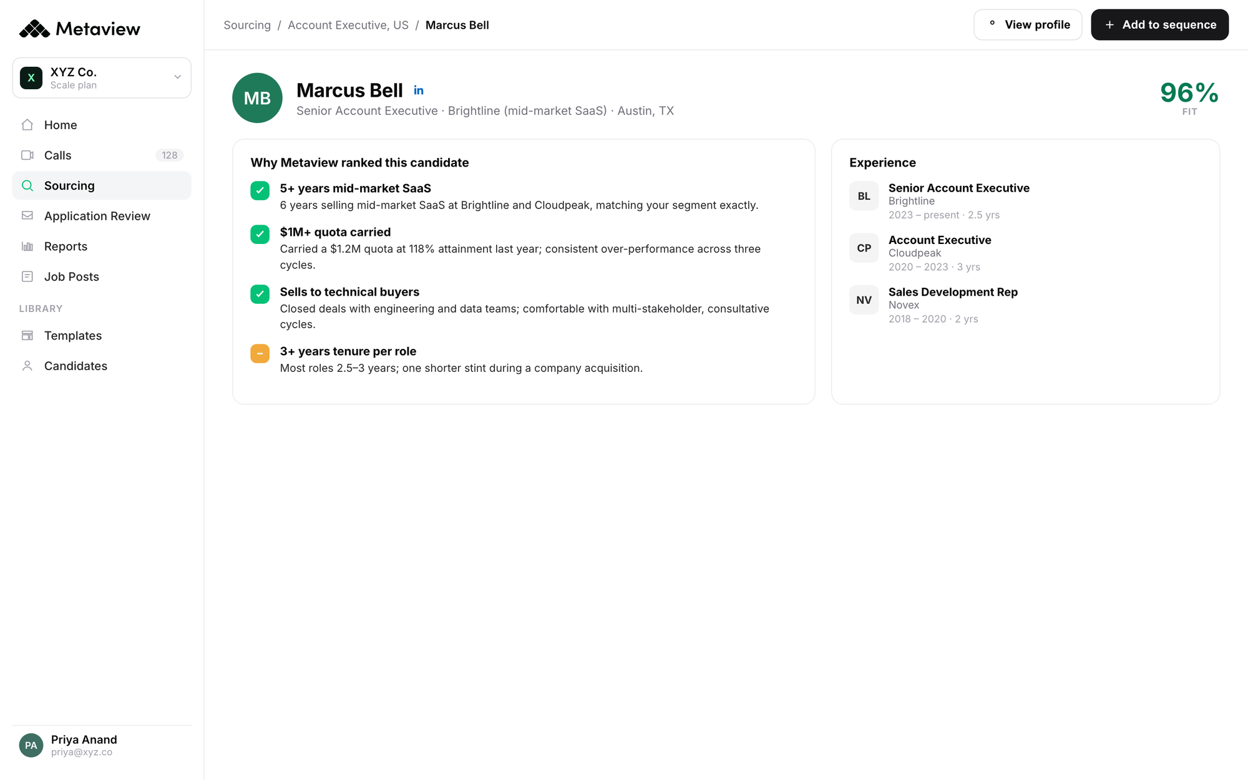
Task: Click green check for 5+ years mid-market SaaS
Action: tap(260, 190)
